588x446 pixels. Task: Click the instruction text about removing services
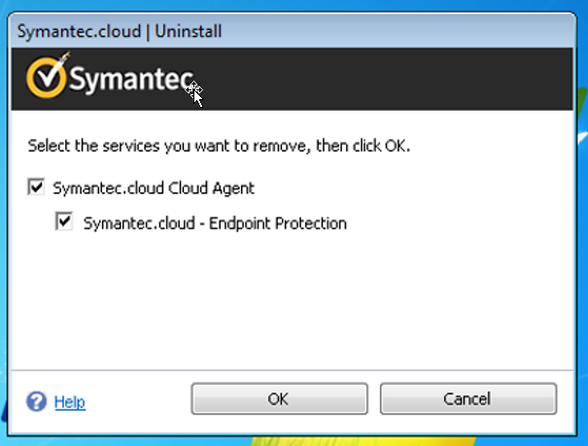coord(219,146)
